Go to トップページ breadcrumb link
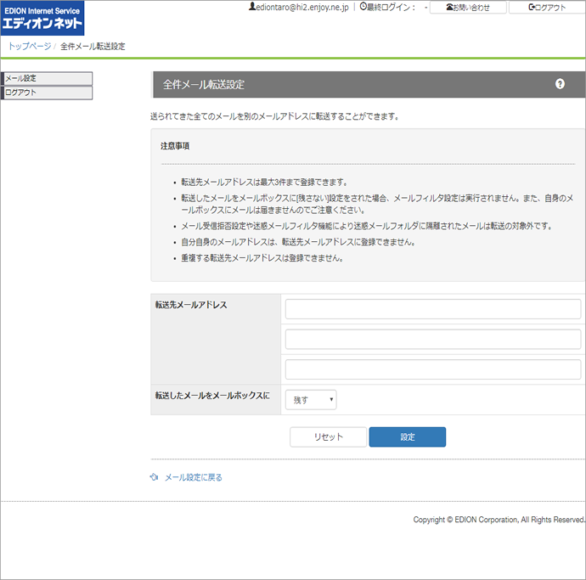Image resolution: width=586 pixels, height=580 pixels. tap(30, 46)
